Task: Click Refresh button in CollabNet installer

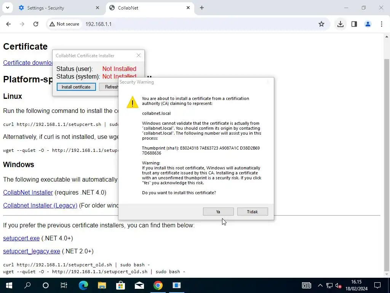Action: (x=109, y=87)
